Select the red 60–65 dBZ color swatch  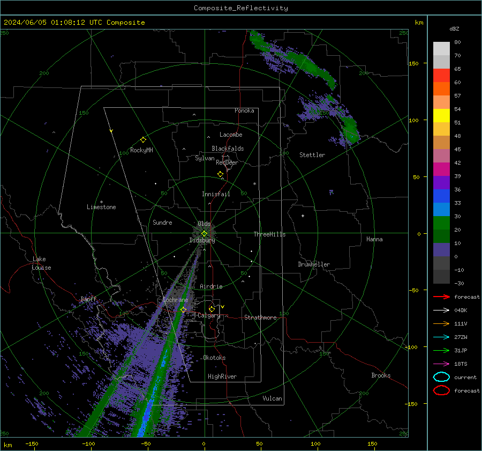(441, 76)
